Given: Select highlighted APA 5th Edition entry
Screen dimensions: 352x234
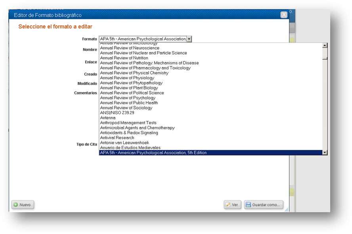Looking at the screenshot, I should [211, 152].
